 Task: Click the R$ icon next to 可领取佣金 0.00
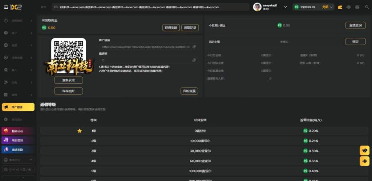point(44,28)
